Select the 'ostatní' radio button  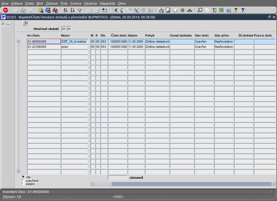click(23, 184)
